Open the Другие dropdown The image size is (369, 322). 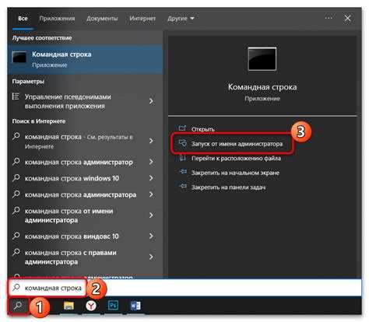(x=181, y=19)
